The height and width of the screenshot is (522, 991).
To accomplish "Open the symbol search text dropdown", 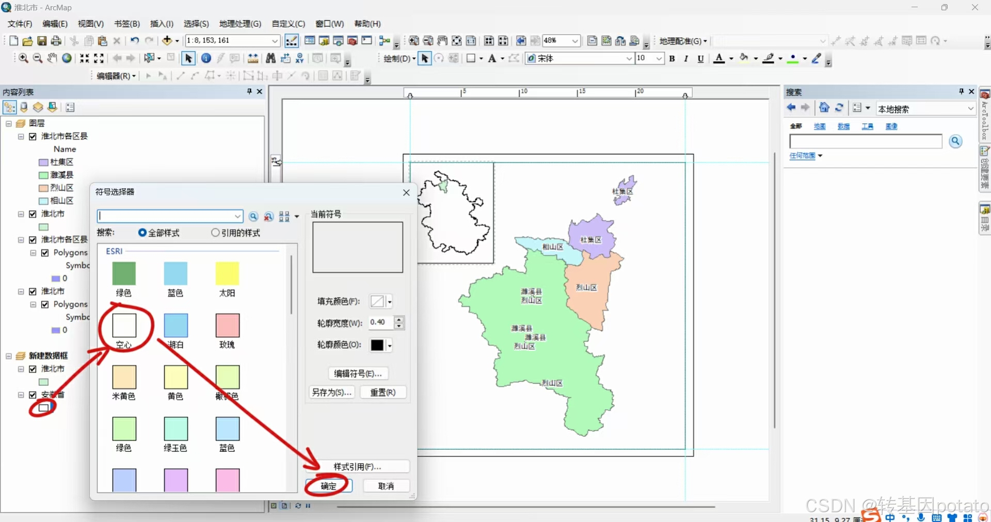I will pyautogui.click(x=237, y=216).
